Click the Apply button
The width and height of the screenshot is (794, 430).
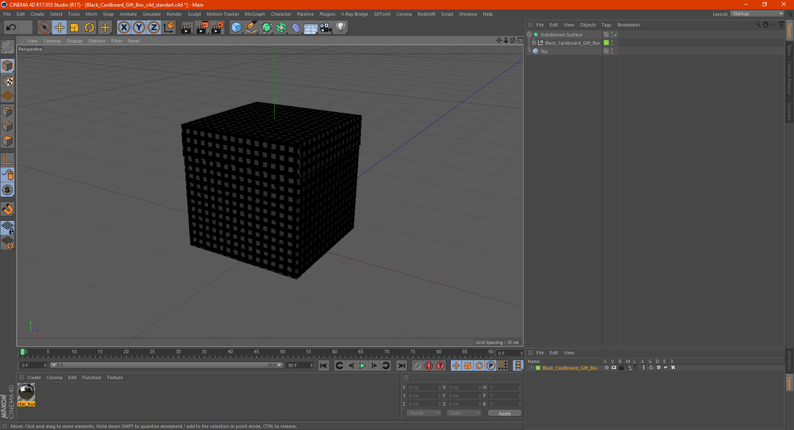pyautogui.click(x=505, y=413)
